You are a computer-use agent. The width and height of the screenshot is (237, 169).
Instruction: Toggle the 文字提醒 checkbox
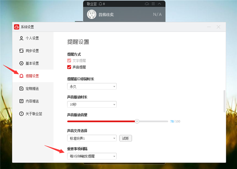coord(69,61)
